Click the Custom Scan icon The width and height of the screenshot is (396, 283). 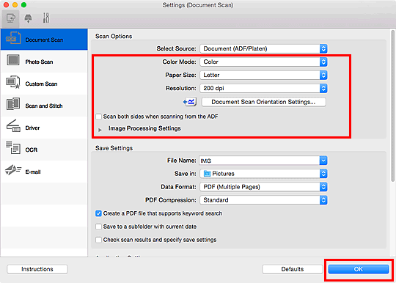click(x=13, y=82)
